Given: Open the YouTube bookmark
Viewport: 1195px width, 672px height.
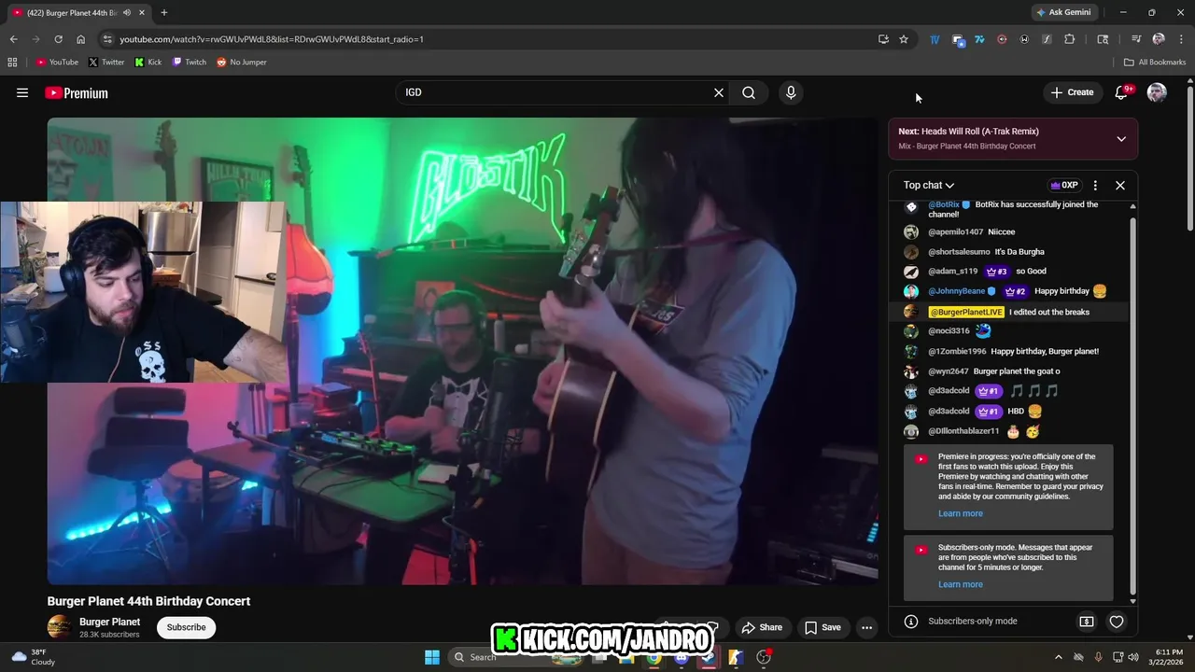Looking at the screenshot, I should click(x=57, y=63).
